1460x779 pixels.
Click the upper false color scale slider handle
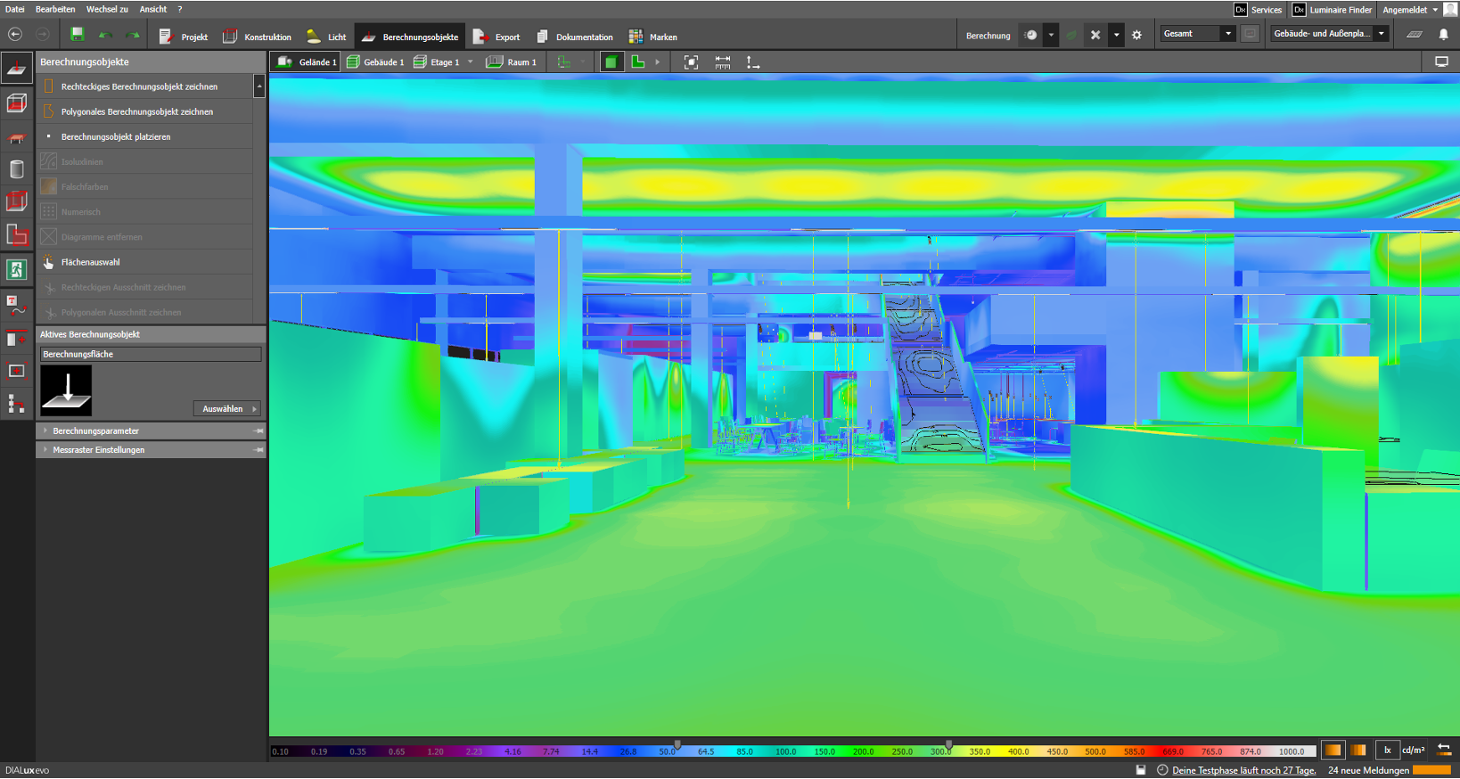pyautogui.click(x=948, y=744)
